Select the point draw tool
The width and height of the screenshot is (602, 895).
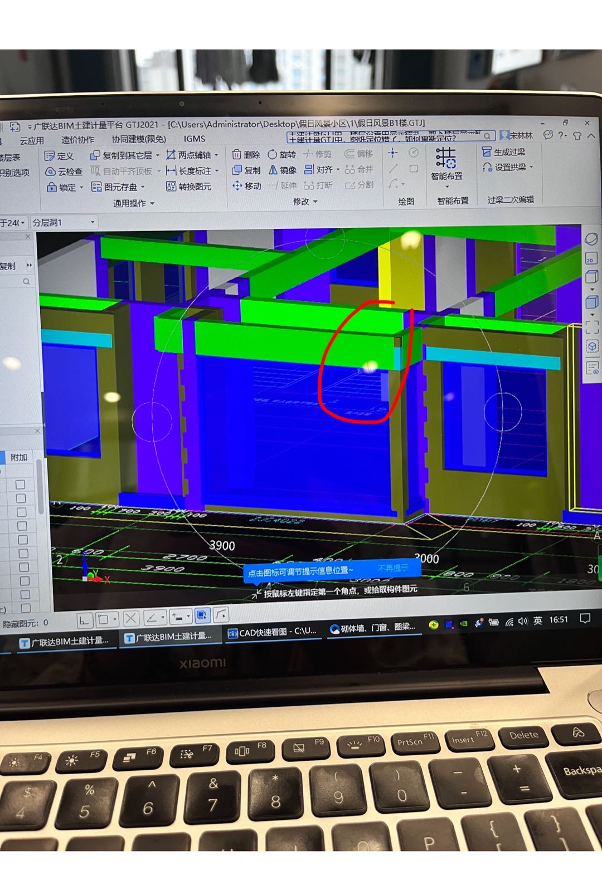[393, 153]
